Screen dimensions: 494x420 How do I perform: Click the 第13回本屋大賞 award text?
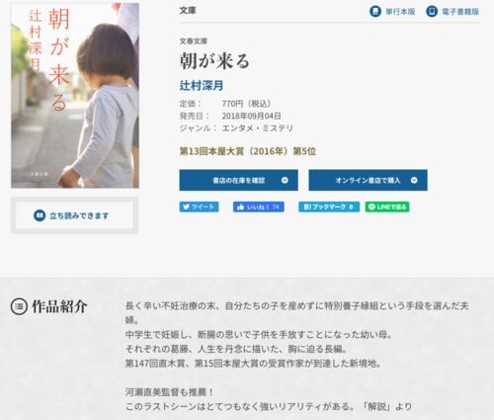pos(248,151)
